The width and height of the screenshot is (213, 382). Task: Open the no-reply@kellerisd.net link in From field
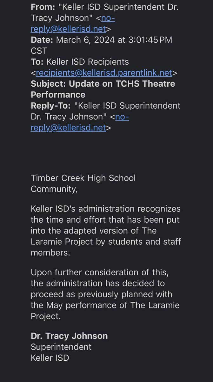point(68,29)
